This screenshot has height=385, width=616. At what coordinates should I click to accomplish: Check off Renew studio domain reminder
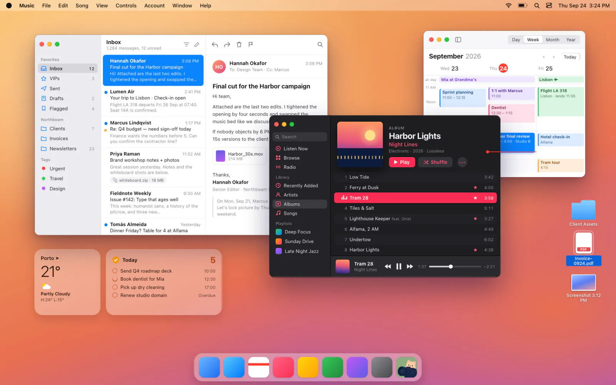click(x=115, y=295)
